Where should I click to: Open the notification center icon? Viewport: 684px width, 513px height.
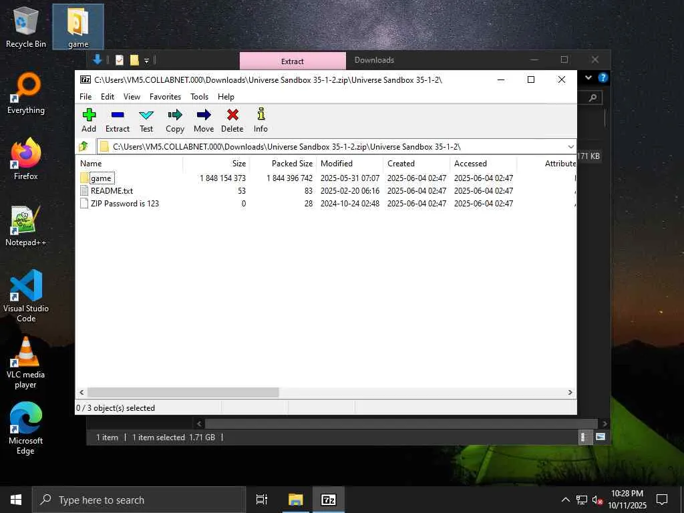point(662,500)
